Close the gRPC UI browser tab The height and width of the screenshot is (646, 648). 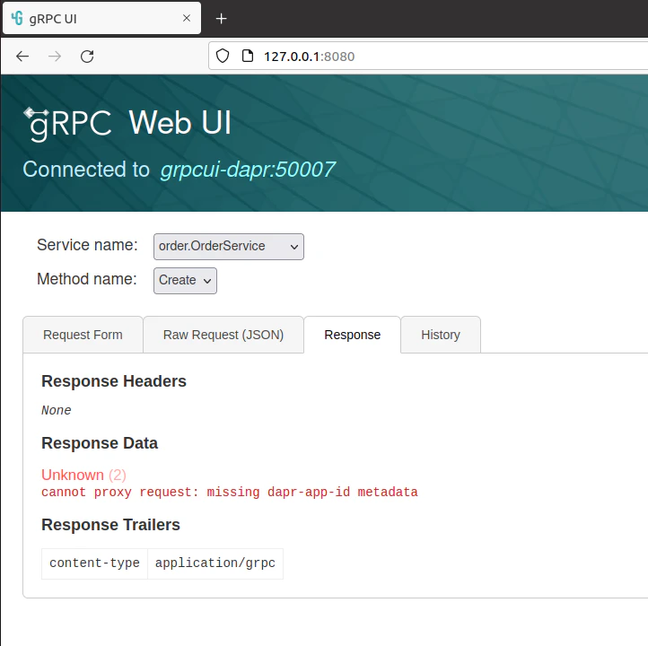(x=187, y=18)
